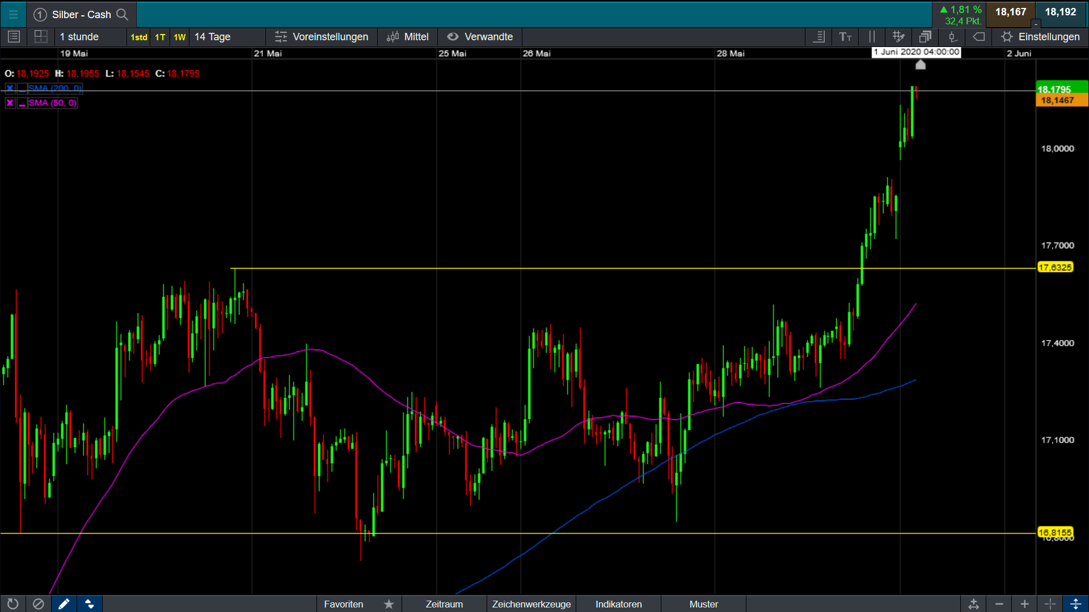This screenshot has width=1089, height=612.
Task: Click the price label tag icon
Action: coord(979,37)
